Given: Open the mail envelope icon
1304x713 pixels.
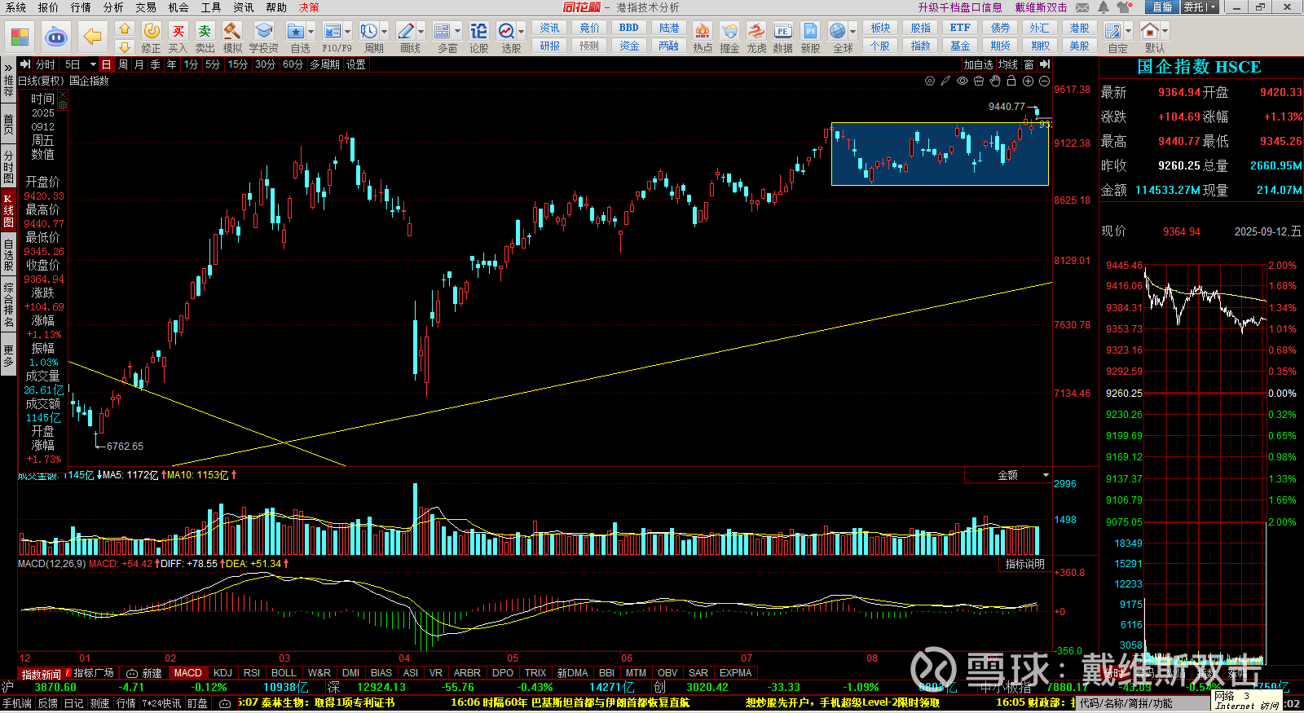Looking at the screenshot, I should 1082,7.
